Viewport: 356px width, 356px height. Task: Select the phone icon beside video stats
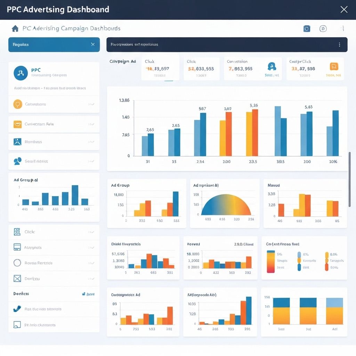click(x=17, y=309)
